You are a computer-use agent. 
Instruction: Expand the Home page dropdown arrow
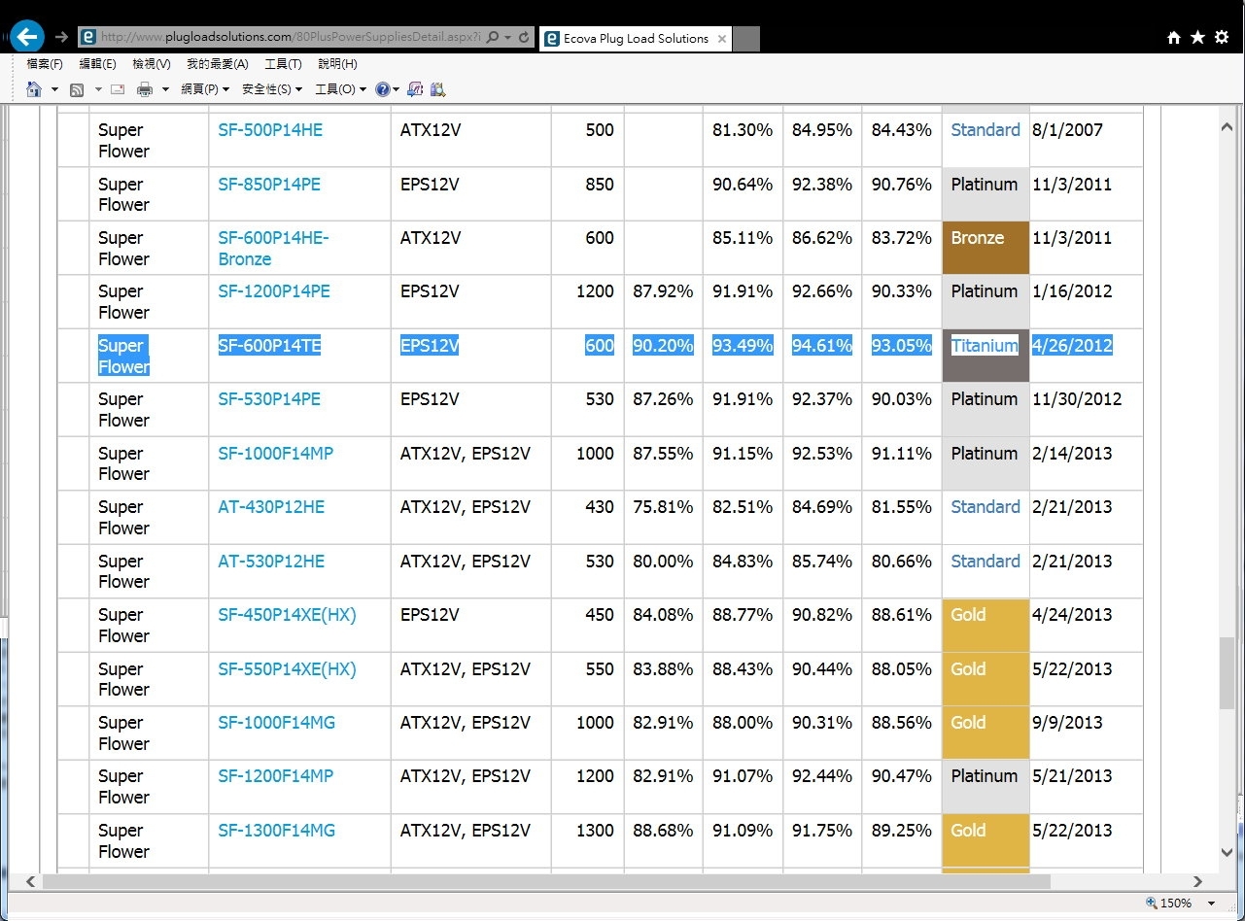coord(54,89)
